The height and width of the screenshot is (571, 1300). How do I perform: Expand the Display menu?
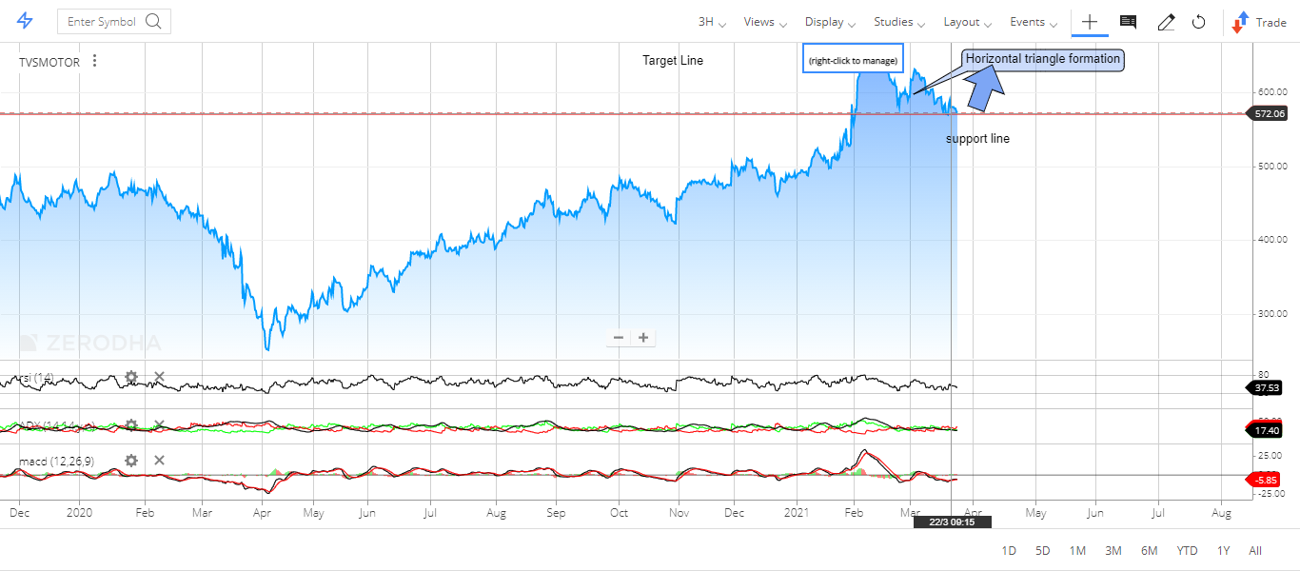click(x=830, y=22)
